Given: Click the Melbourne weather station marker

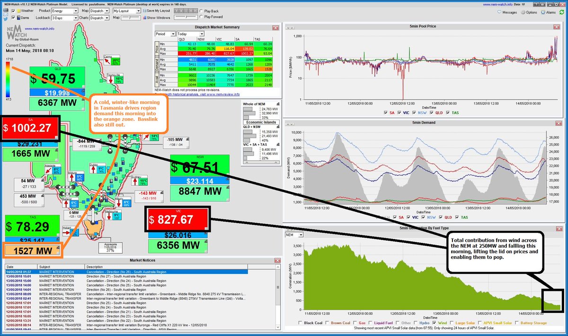Looking at the screenshot, I should coord(113,216).
